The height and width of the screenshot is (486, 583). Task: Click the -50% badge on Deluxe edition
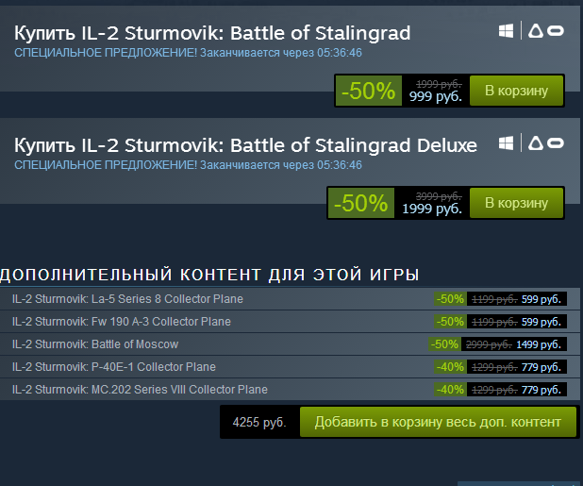click(x=361, y=203)
